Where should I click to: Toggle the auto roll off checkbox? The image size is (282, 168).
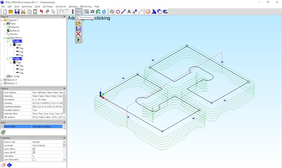(34, 152)
